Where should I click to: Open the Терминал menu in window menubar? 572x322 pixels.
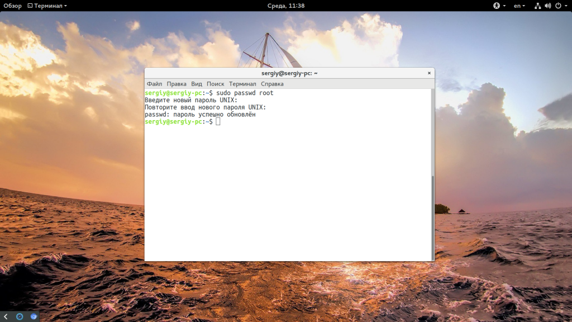click(x=242, y=84)
